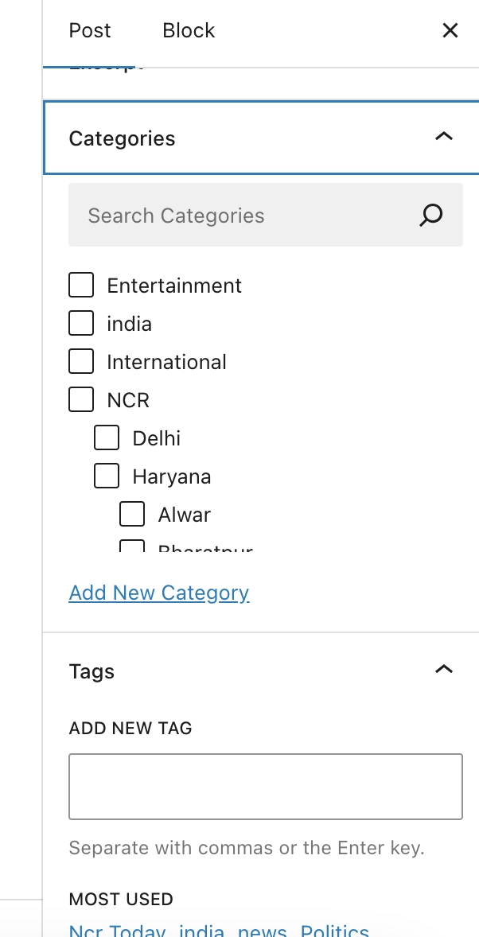Switch to the Block tab

(189, 31)
